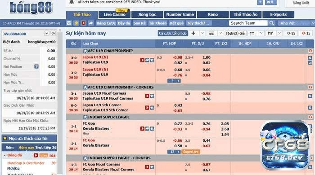The image size is (315, 175).
Task: Open Sòng bạc tab
Action: click(147, 14)
